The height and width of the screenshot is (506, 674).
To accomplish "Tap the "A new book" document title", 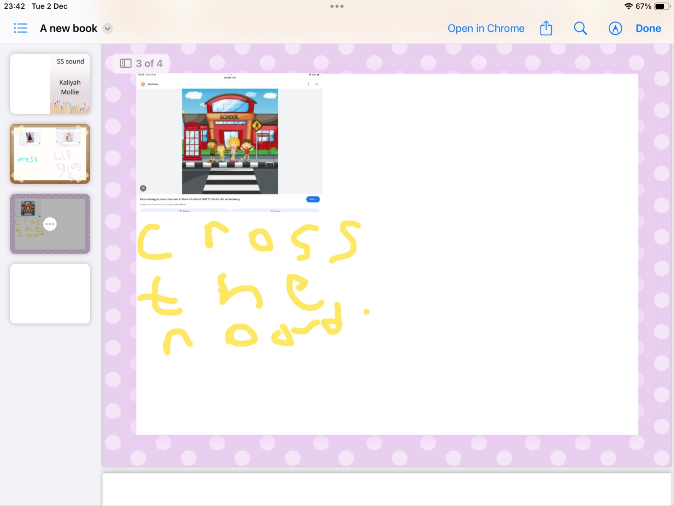I will 69,28.
